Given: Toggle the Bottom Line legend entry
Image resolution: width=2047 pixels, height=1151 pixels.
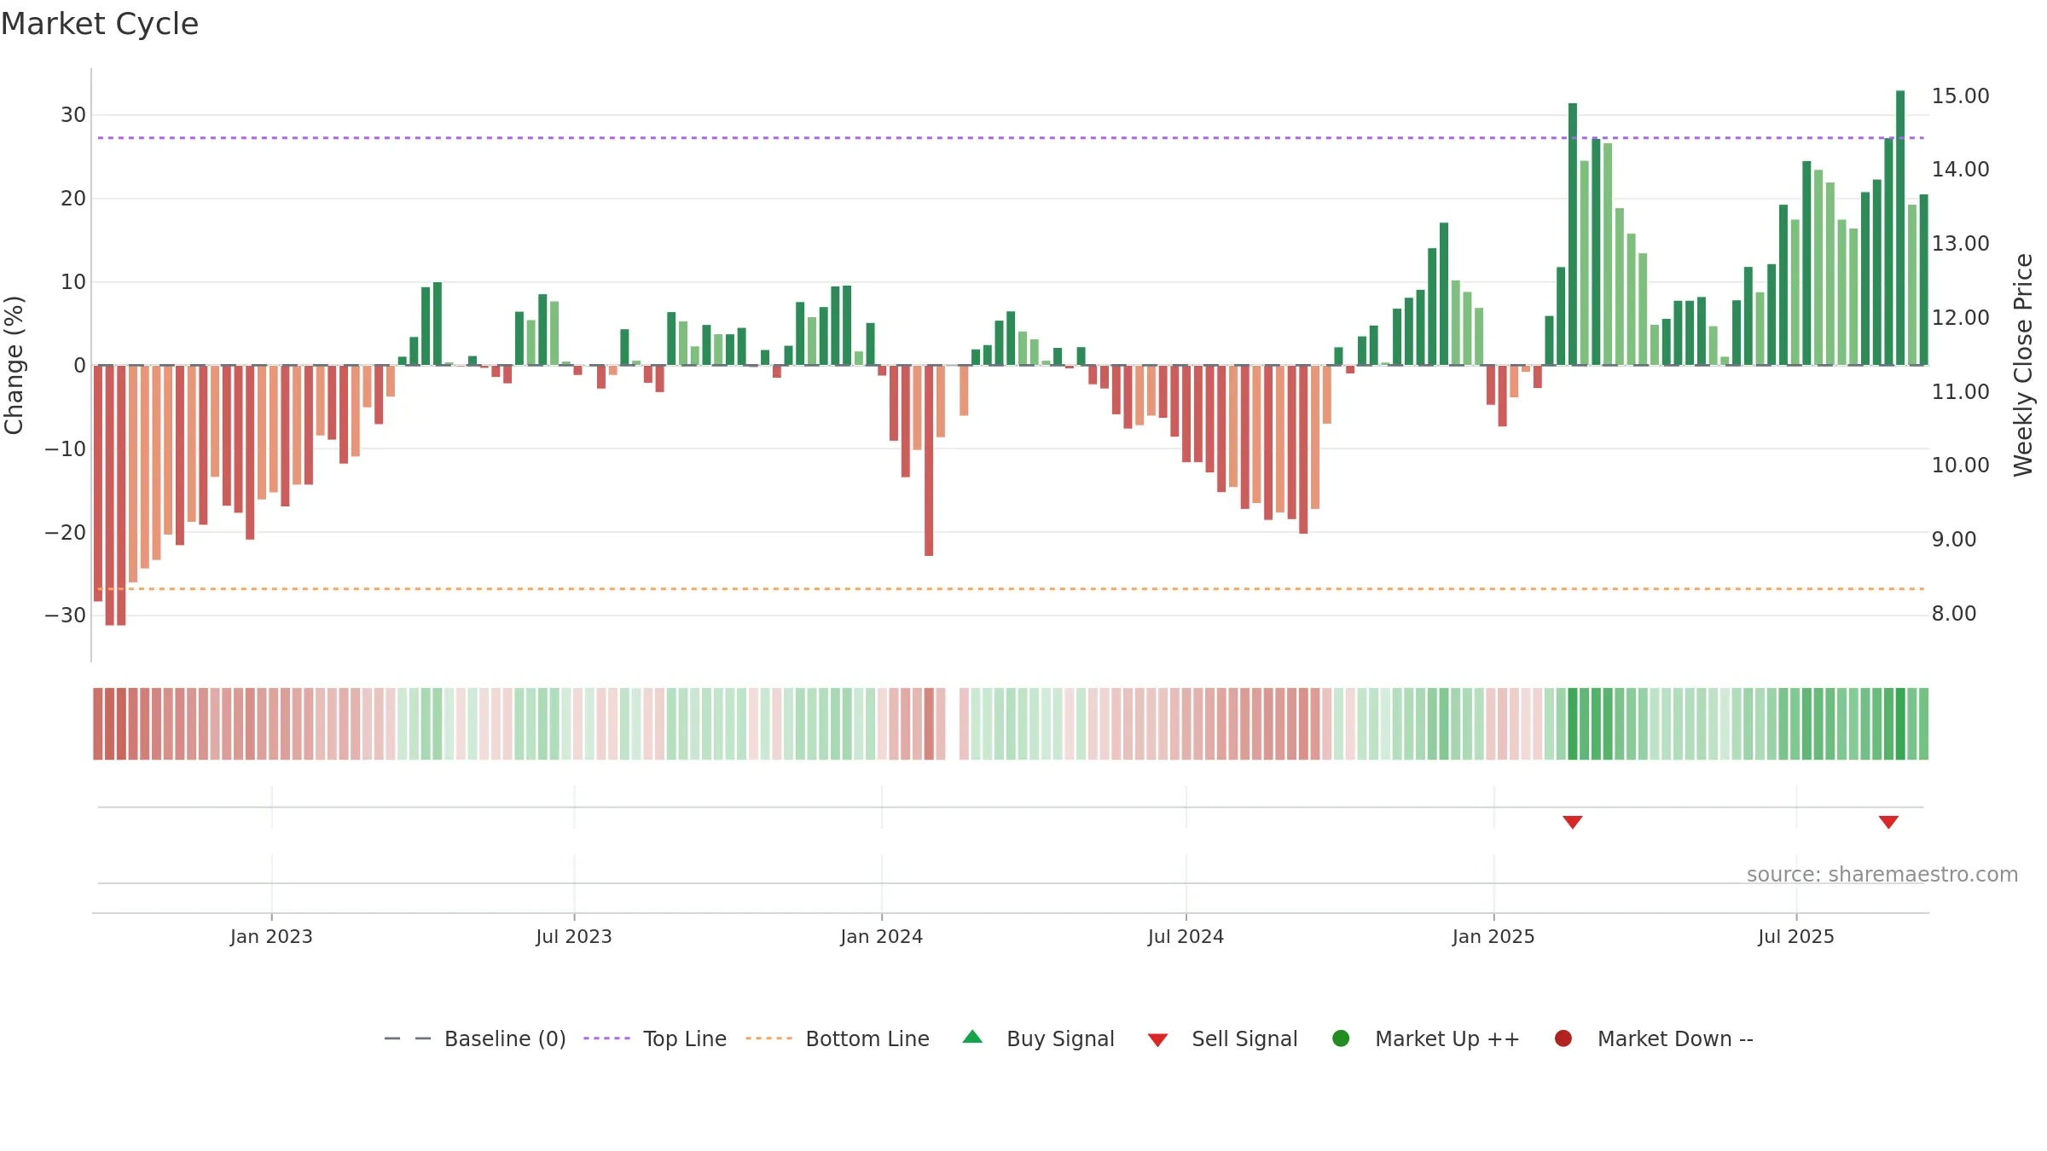Looking at the screenshot, I should pos(837,1038).
